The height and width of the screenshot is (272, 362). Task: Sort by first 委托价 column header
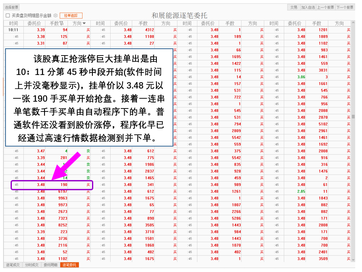click(34, 23)
